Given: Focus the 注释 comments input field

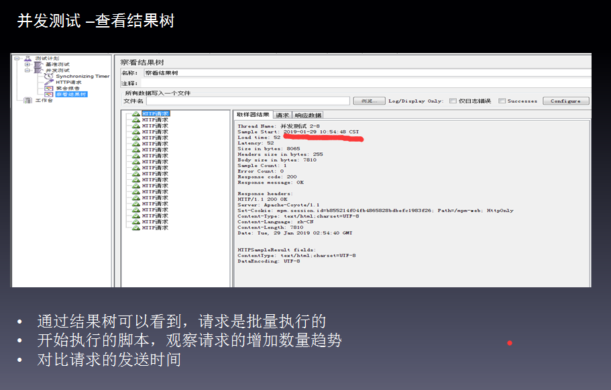Looking at the screenshot, I should point(366,83).
